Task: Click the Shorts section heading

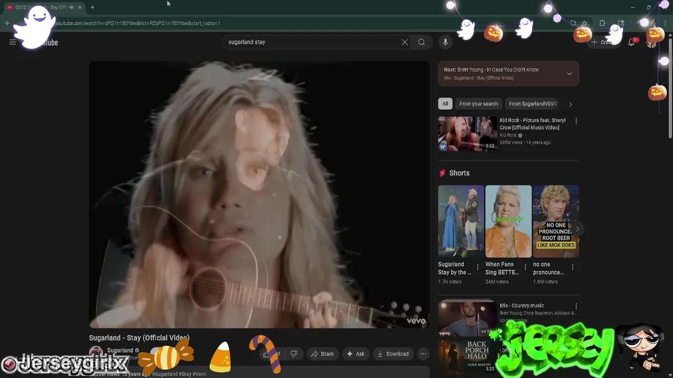Action: click(x=460, y=173)
